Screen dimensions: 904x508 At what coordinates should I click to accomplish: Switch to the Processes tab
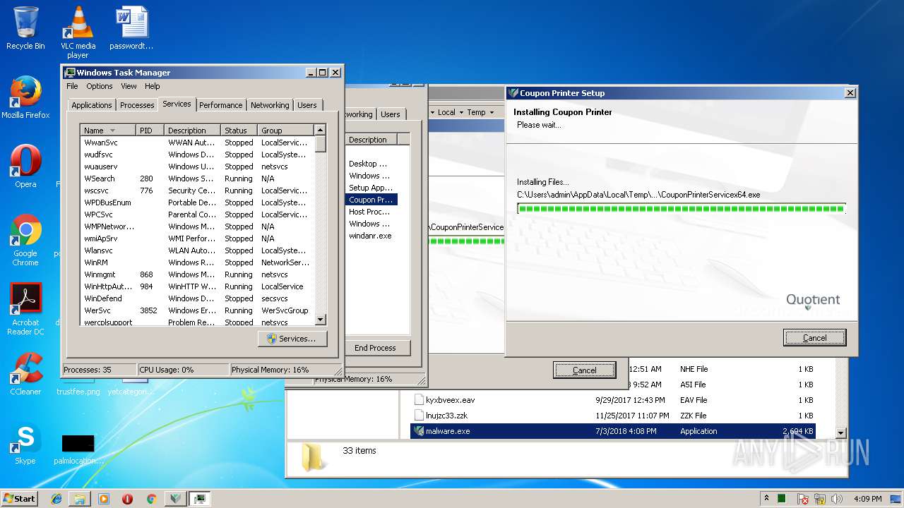pyautogui.click(x=137, y=105)
